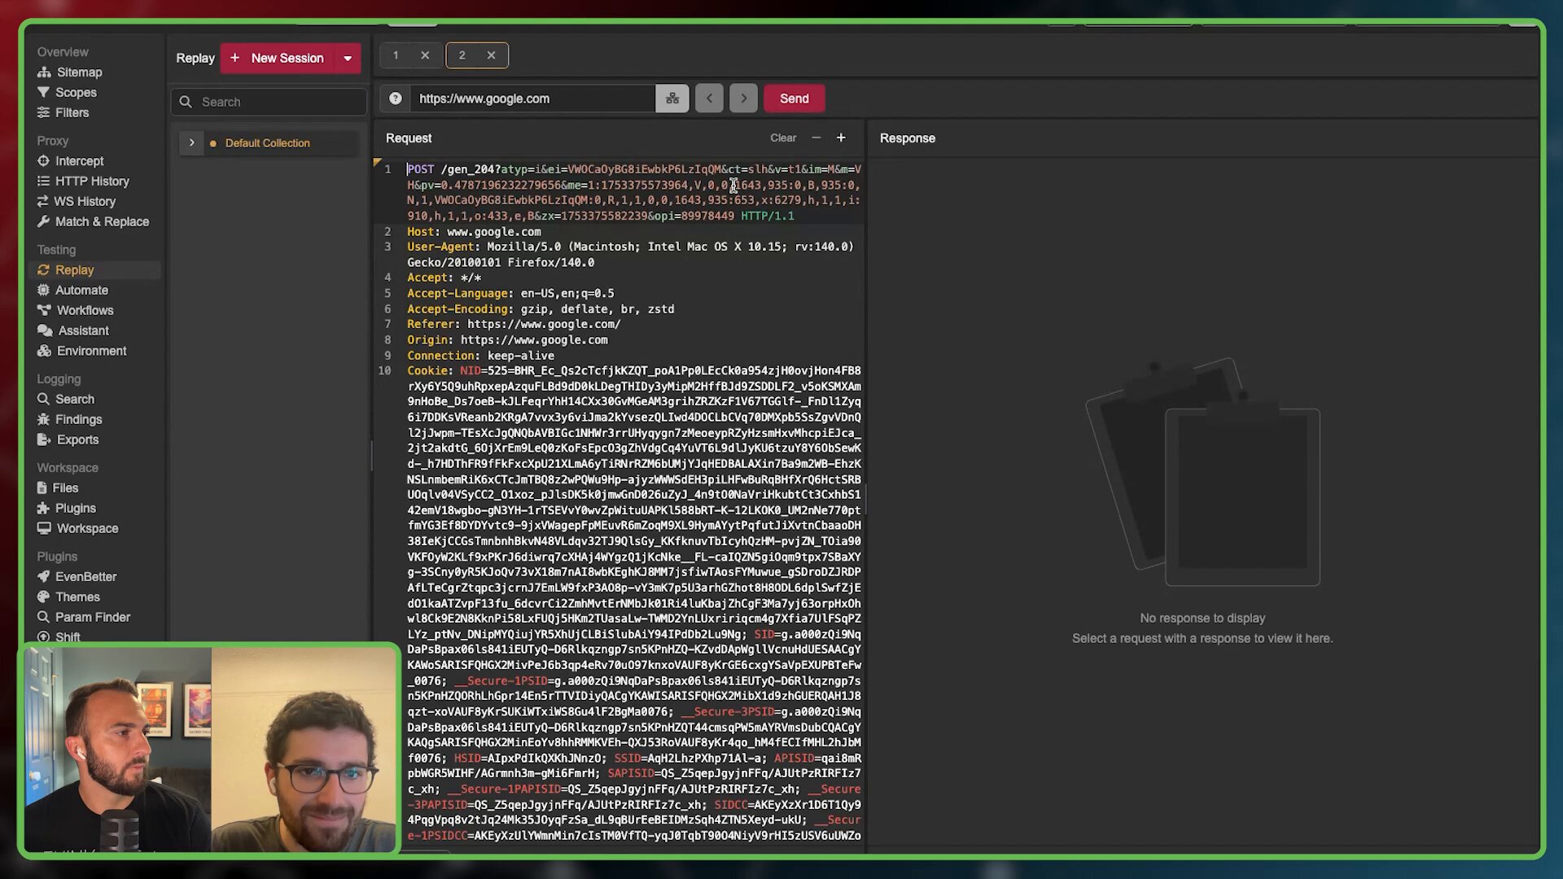Click the EvenBetter rocket icon
Image resolution: width=1563 pixels, height=879 pixels.
pyautogui.click(x=43, y=577)
